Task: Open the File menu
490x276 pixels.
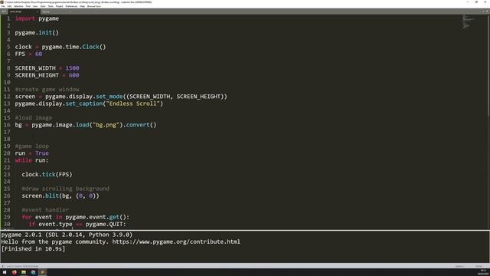Action: pos(3,6)
